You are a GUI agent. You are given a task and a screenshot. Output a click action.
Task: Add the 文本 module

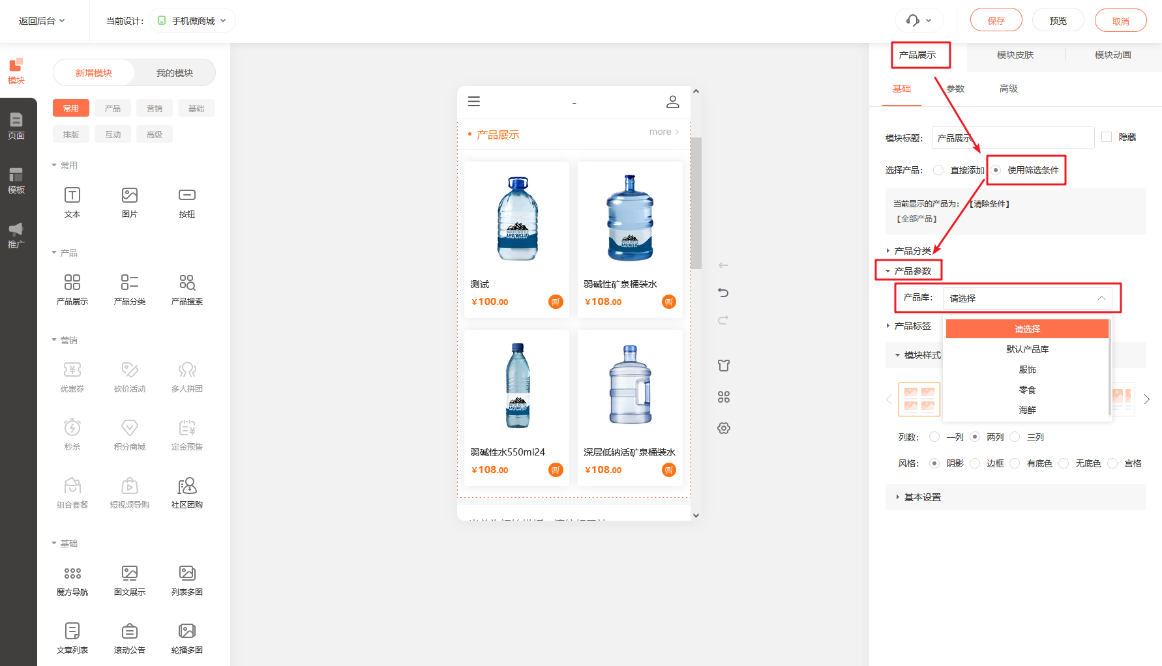72,202
